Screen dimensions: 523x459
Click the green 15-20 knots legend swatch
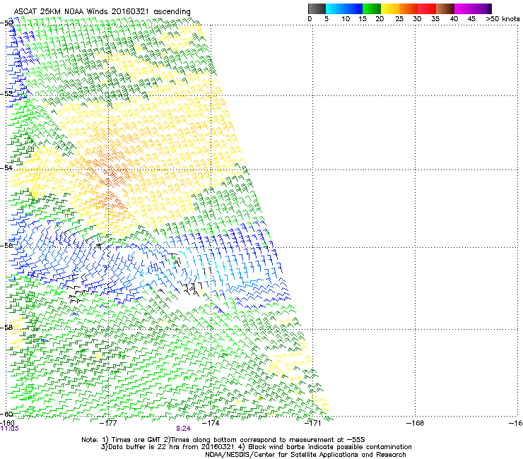click(372, 8)
